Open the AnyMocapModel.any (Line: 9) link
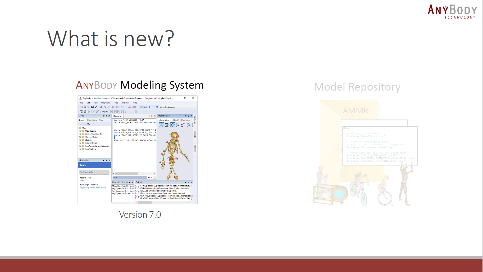483x272 pixels. point(93,187)
